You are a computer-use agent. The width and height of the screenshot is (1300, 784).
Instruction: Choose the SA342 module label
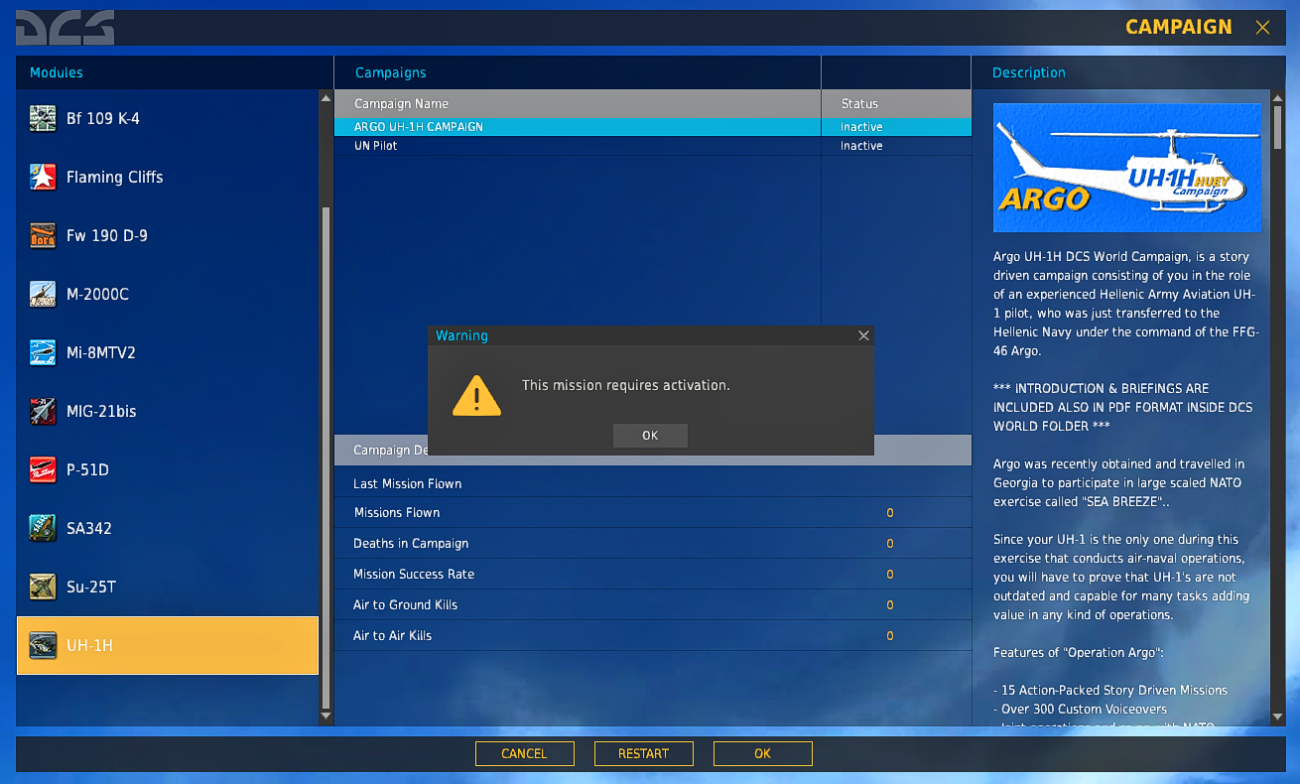[x=89, y=529]
